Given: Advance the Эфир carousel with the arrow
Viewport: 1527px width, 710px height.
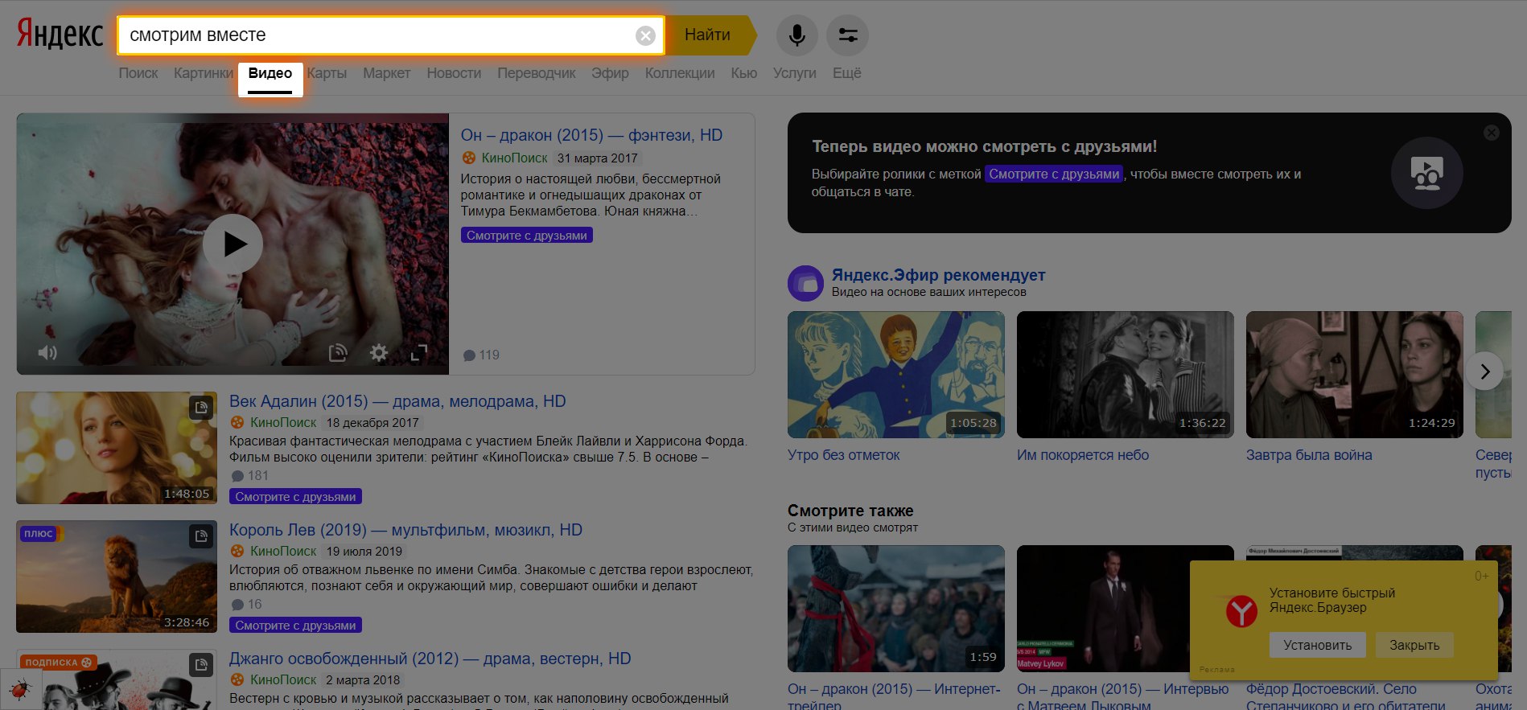Looking at the screenshot, I should [1485, 371].
